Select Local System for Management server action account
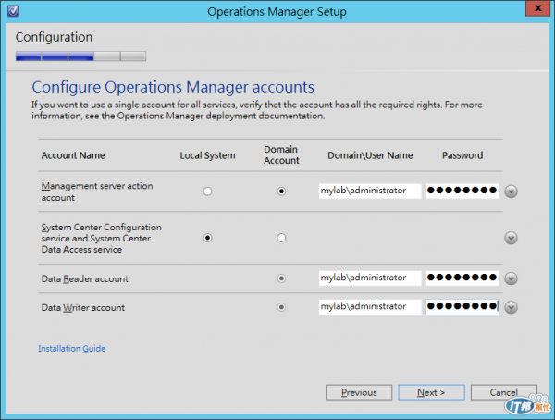The width and height of the screenshot is (555, 420). pos(208,191)
